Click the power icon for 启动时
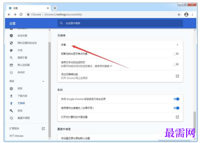The width and height of the screenshot is (201, 143). click(11, 72)
